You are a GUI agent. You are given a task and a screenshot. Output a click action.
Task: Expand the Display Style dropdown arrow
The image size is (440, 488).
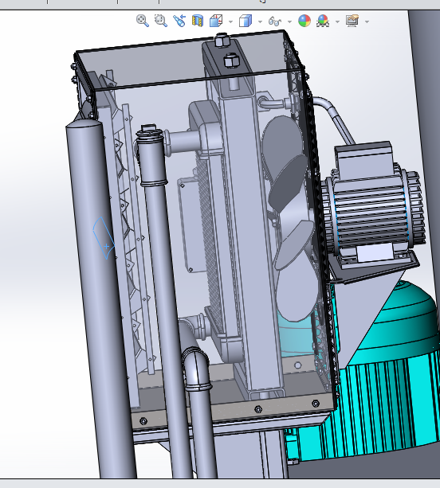coord(260,21)
